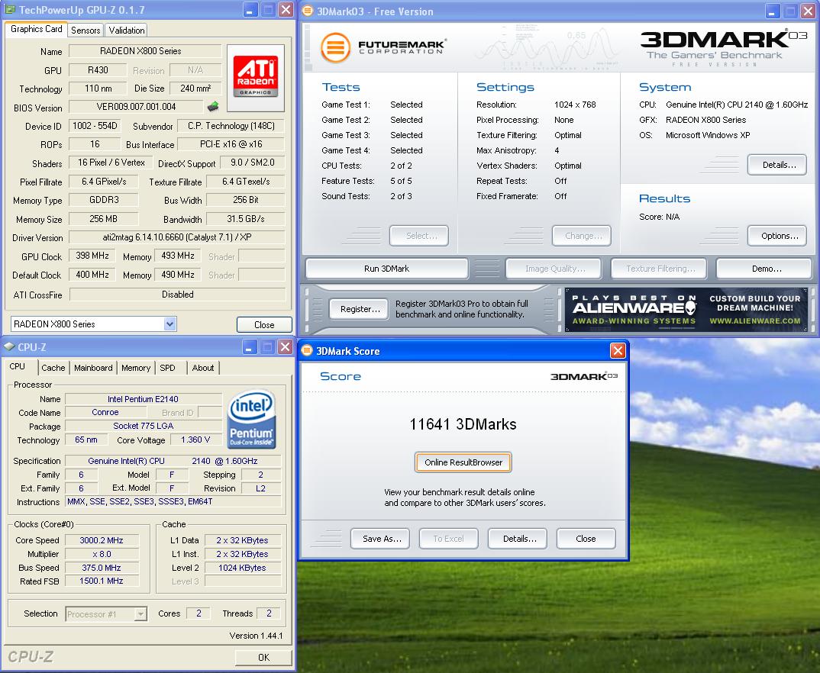Click the GPU-Z title bar icon
The height and width of the screenshot is (673, 820).
click(10, 9)
